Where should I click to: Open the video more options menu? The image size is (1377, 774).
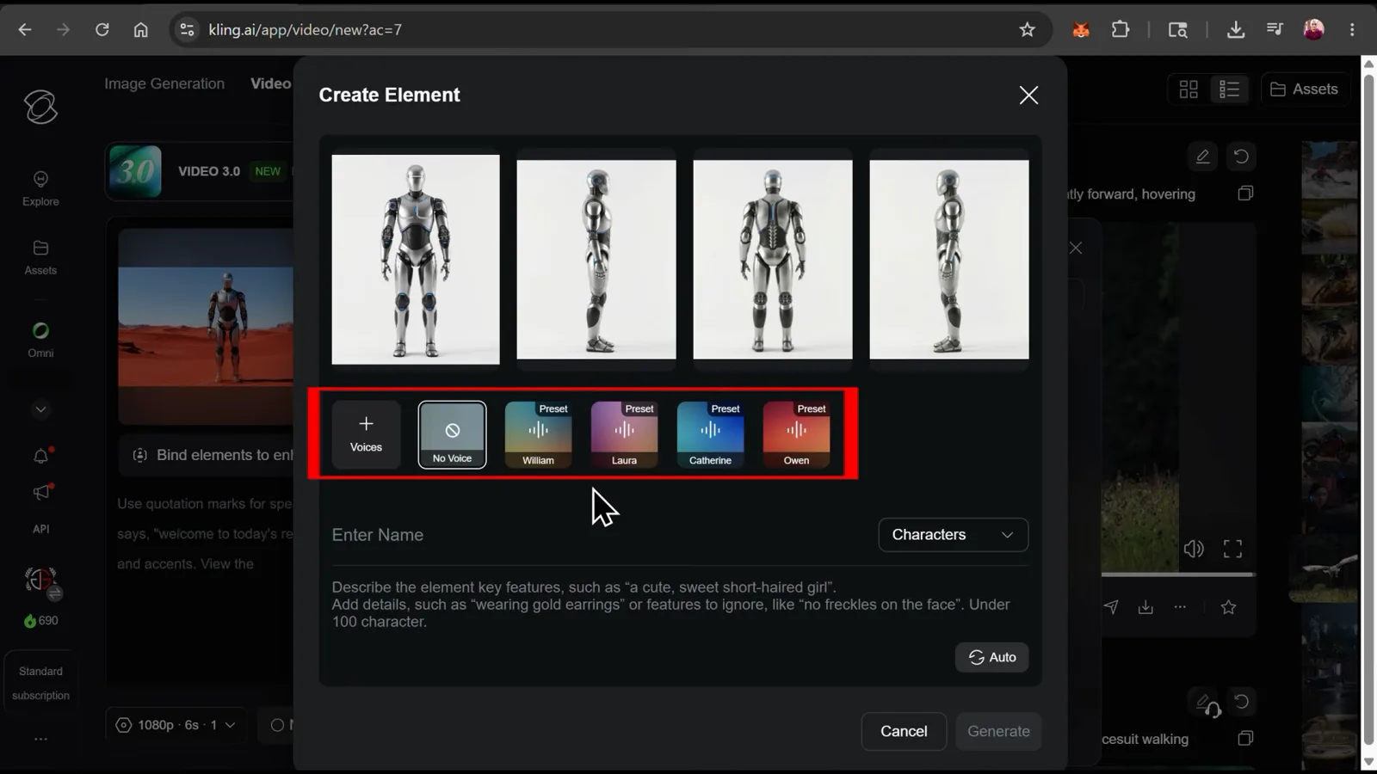(x=1180, y=607)
